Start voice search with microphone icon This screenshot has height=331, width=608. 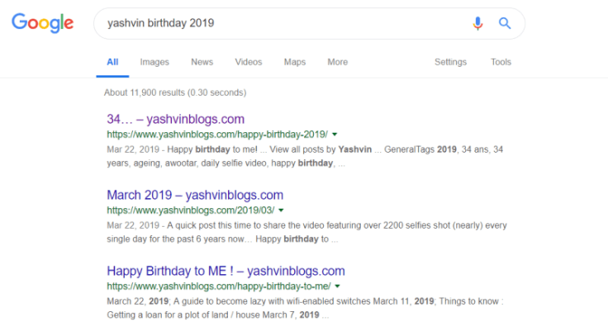(x=477, y=24)
